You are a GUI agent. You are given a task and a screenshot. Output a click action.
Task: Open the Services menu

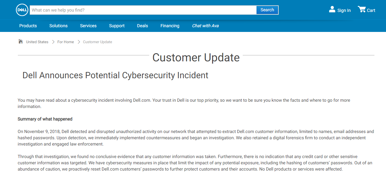88,26
